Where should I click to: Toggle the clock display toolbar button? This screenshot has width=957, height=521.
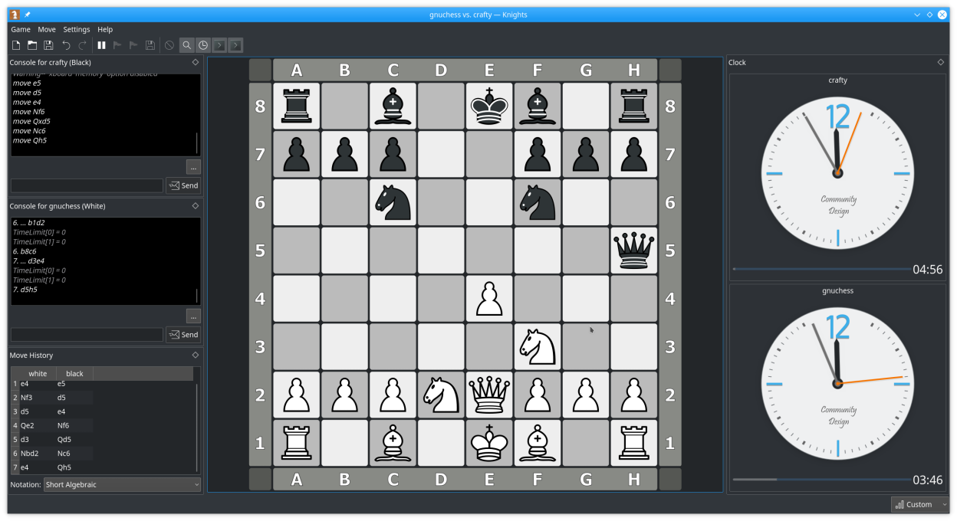(202, 46)
